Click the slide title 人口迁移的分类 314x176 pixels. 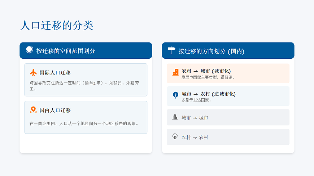(x=57, y=25)
